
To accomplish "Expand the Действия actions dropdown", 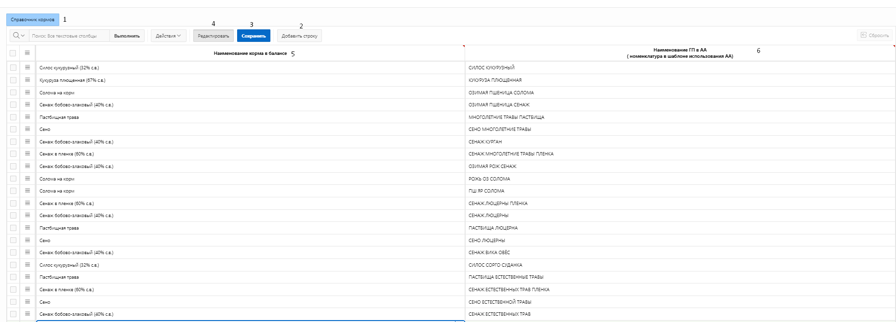I will coord(168,36).
